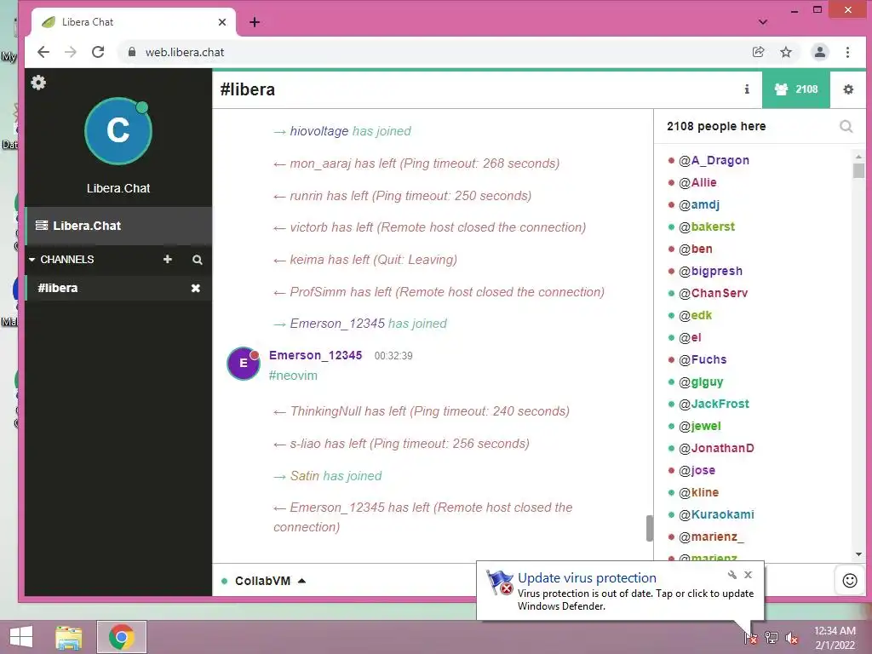Search the people list with magnifier

846,127
